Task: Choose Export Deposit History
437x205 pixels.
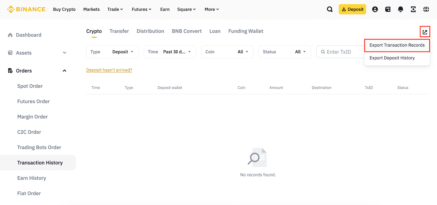Action: tap(392, 58)
